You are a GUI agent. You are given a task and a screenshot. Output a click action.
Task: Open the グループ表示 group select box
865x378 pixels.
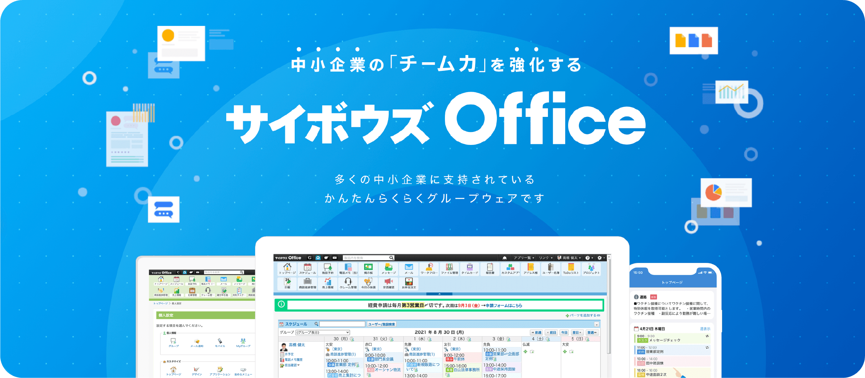coord(323,332)
